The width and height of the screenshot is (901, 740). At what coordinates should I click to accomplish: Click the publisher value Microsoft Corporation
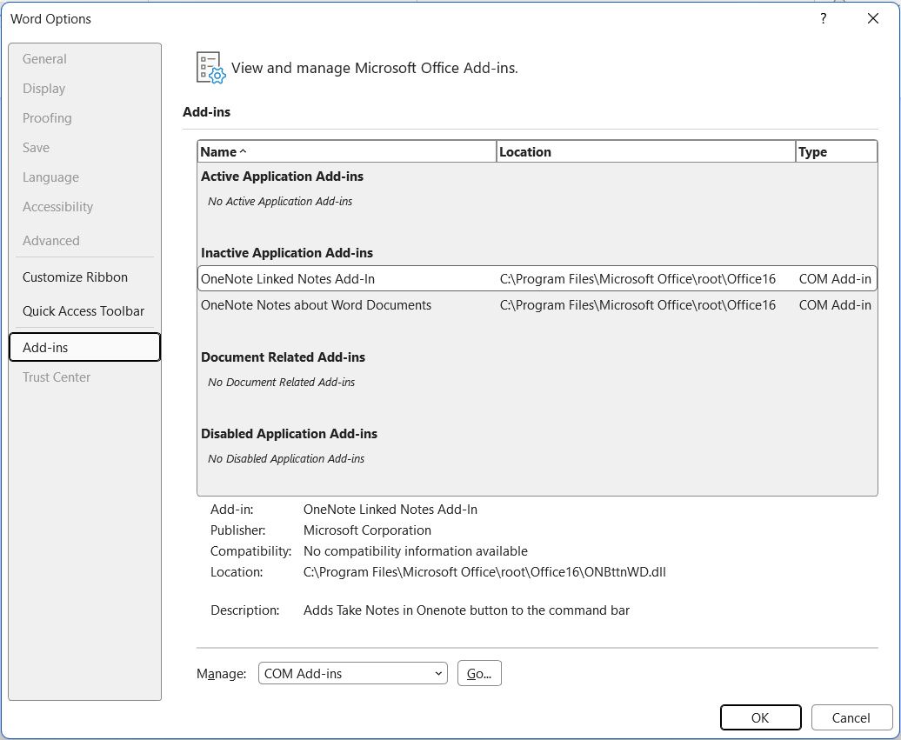click(x=367, y=530)
